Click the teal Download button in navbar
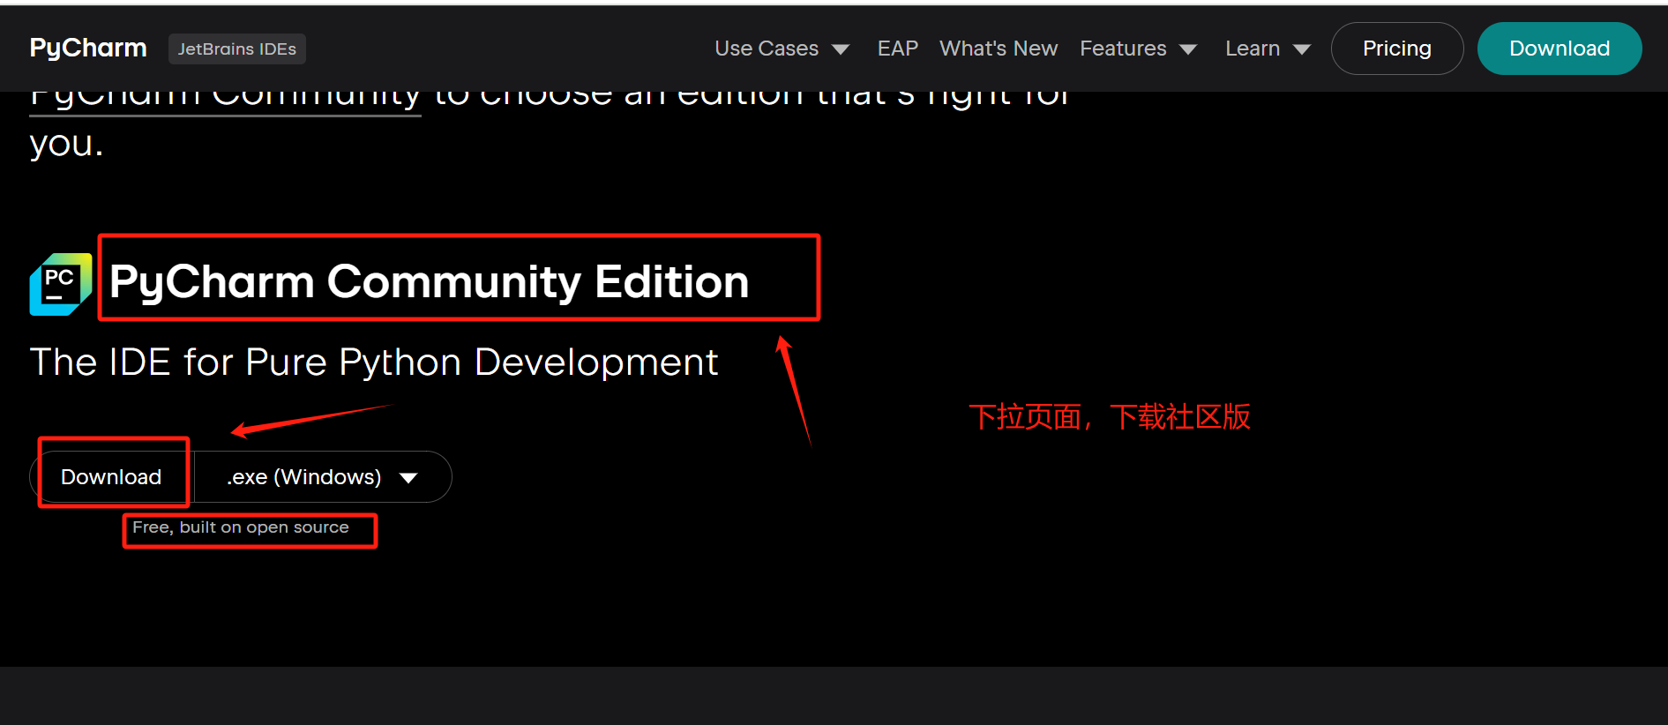The height and width of the screenshot is (725, 1668). pos(1560,49)
